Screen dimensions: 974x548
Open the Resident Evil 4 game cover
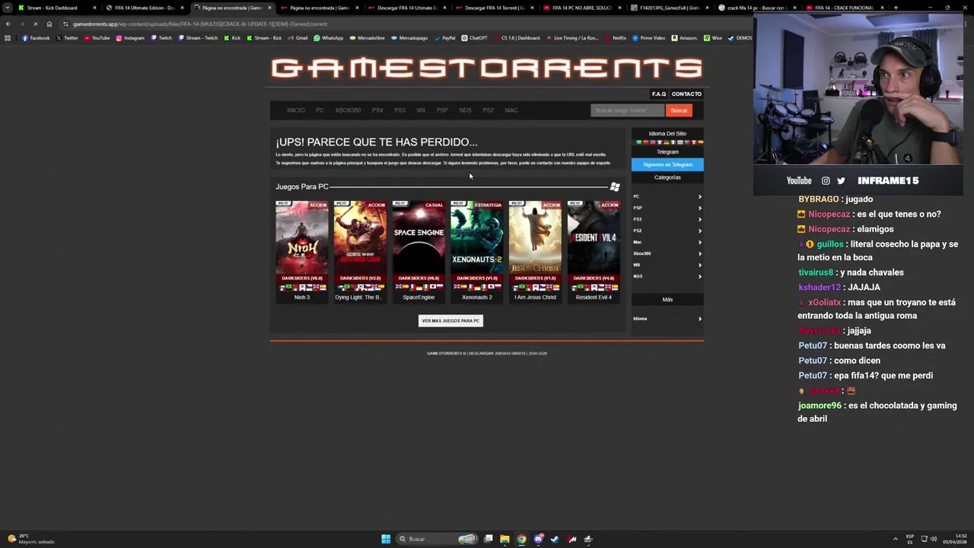pos(594,237)
